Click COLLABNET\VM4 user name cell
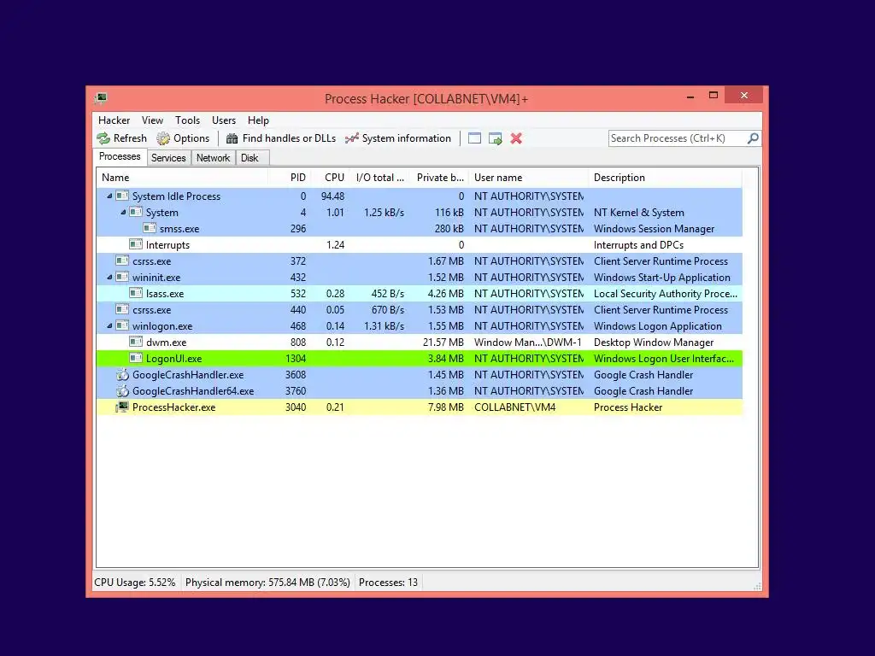875x656 pixels. 514,407
